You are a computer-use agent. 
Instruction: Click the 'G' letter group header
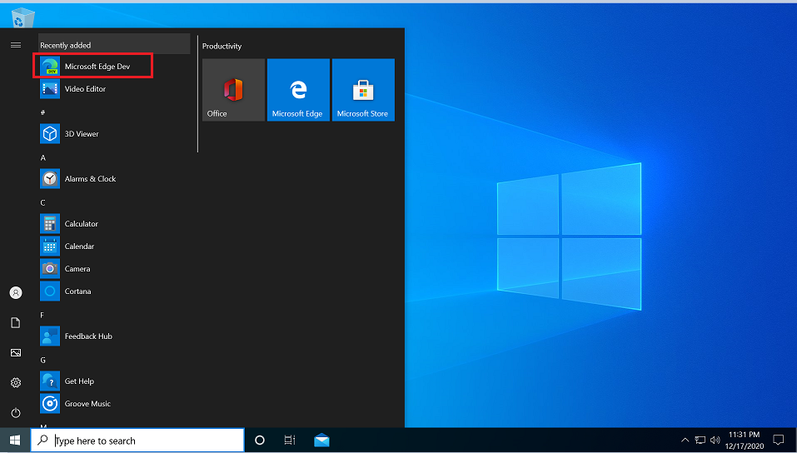click(43, 360)
